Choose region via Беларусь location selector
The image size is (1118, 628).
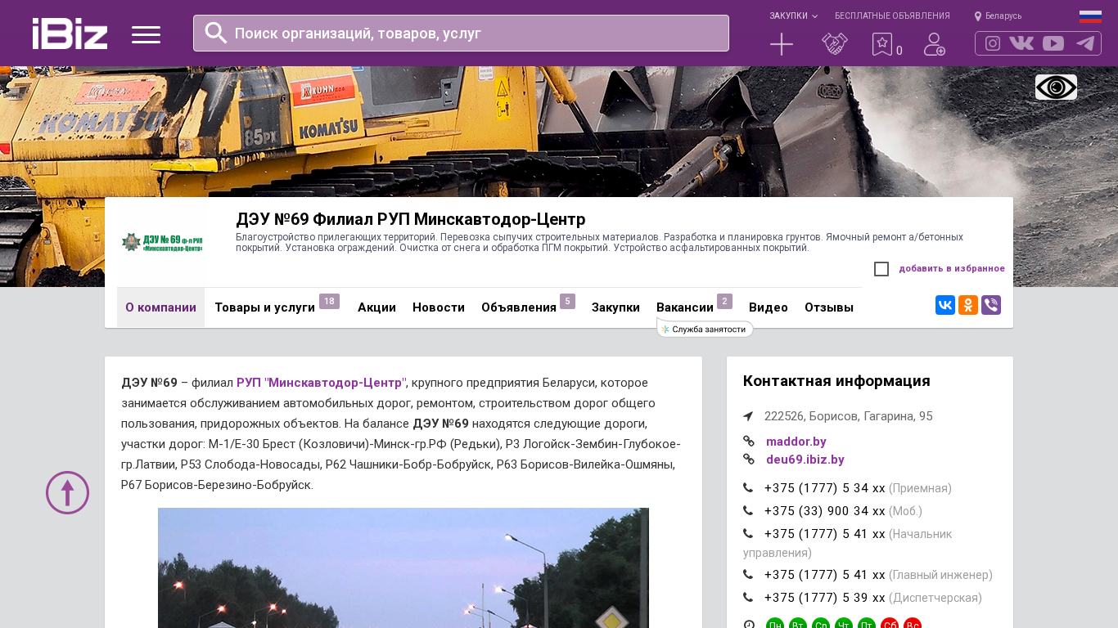pos(998,16)
